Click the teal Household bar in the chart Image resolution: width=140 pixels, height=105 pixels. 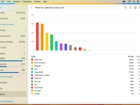point(56,46)
